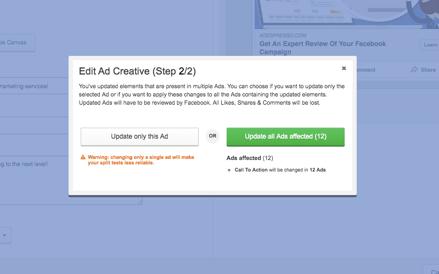Click the orange warning triangle icon
Image resolution: width=439 pixels, height=274 pixels.
pos(83,157)
